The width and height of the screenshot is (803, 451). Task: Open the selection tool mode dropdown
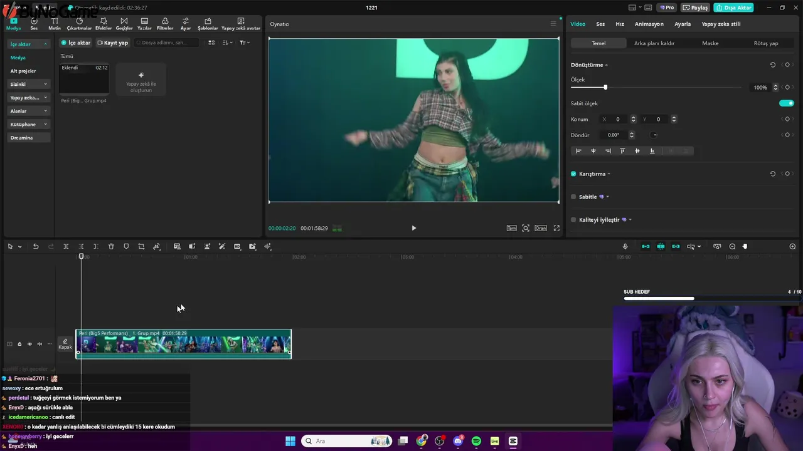[20, 247]
